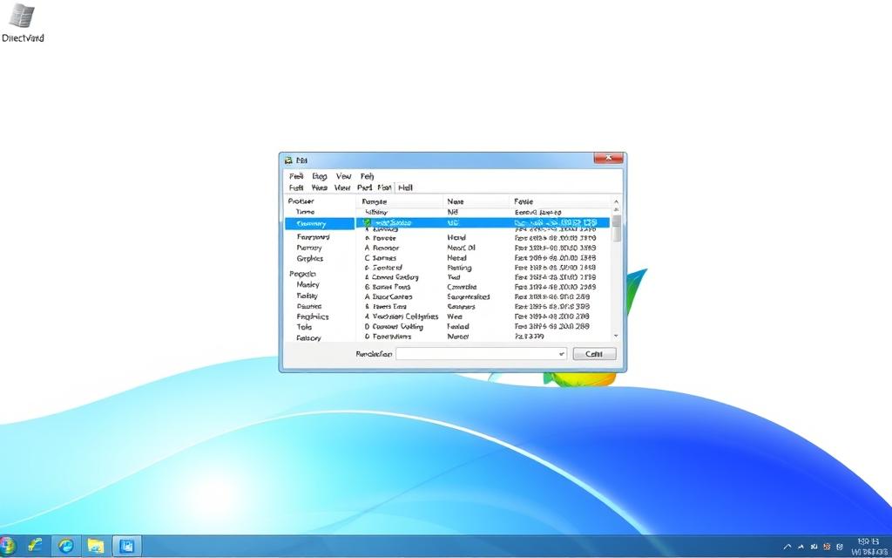Open Internet Explorer from the taskbar

(65, 546)
